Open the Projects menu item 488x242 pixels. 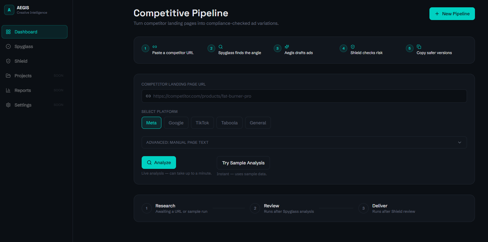34,76
